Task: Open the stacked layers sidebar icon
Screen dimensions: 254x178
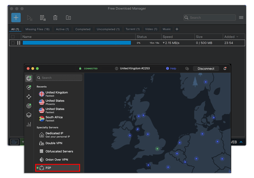Action: pyautogui.click(x=29, y=115)
